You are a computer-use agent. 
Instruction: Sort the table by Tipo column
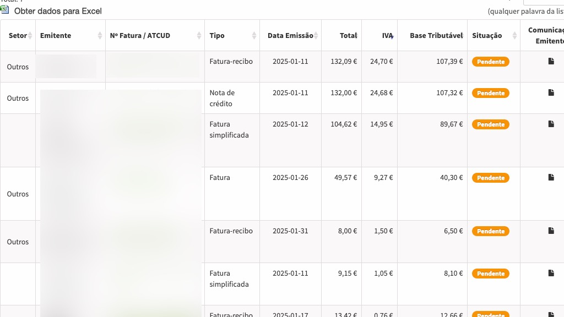point(217,36)
